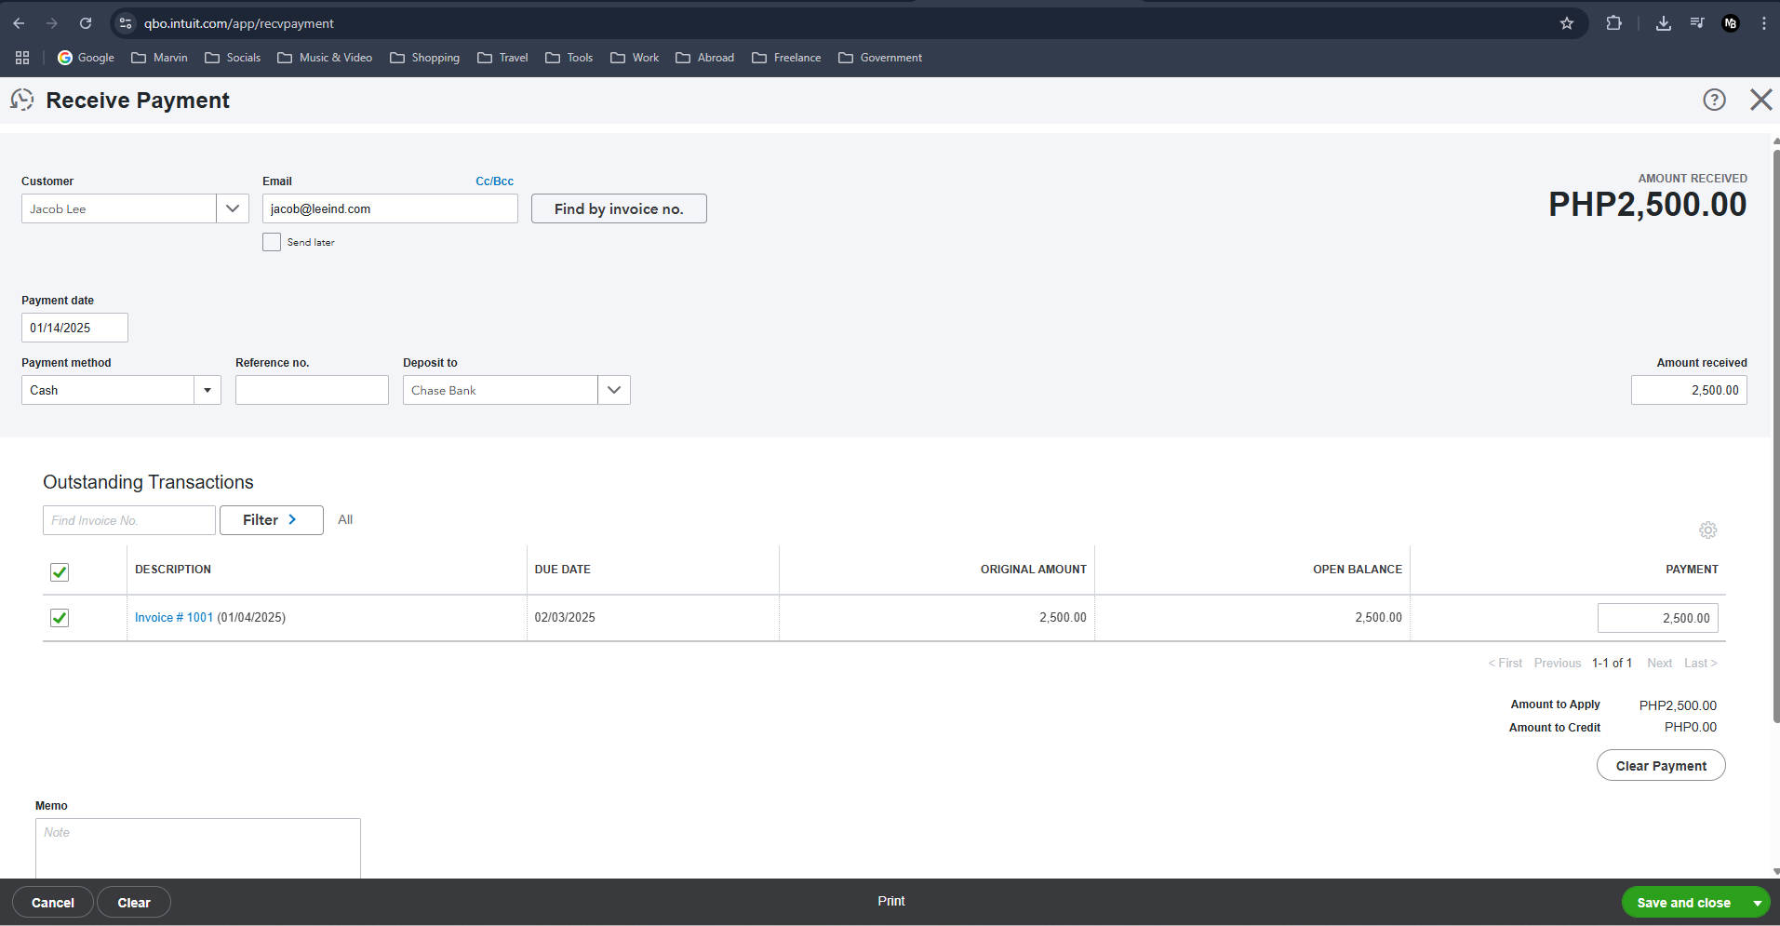Open the Invoice # 1001 link

point(174,617)
